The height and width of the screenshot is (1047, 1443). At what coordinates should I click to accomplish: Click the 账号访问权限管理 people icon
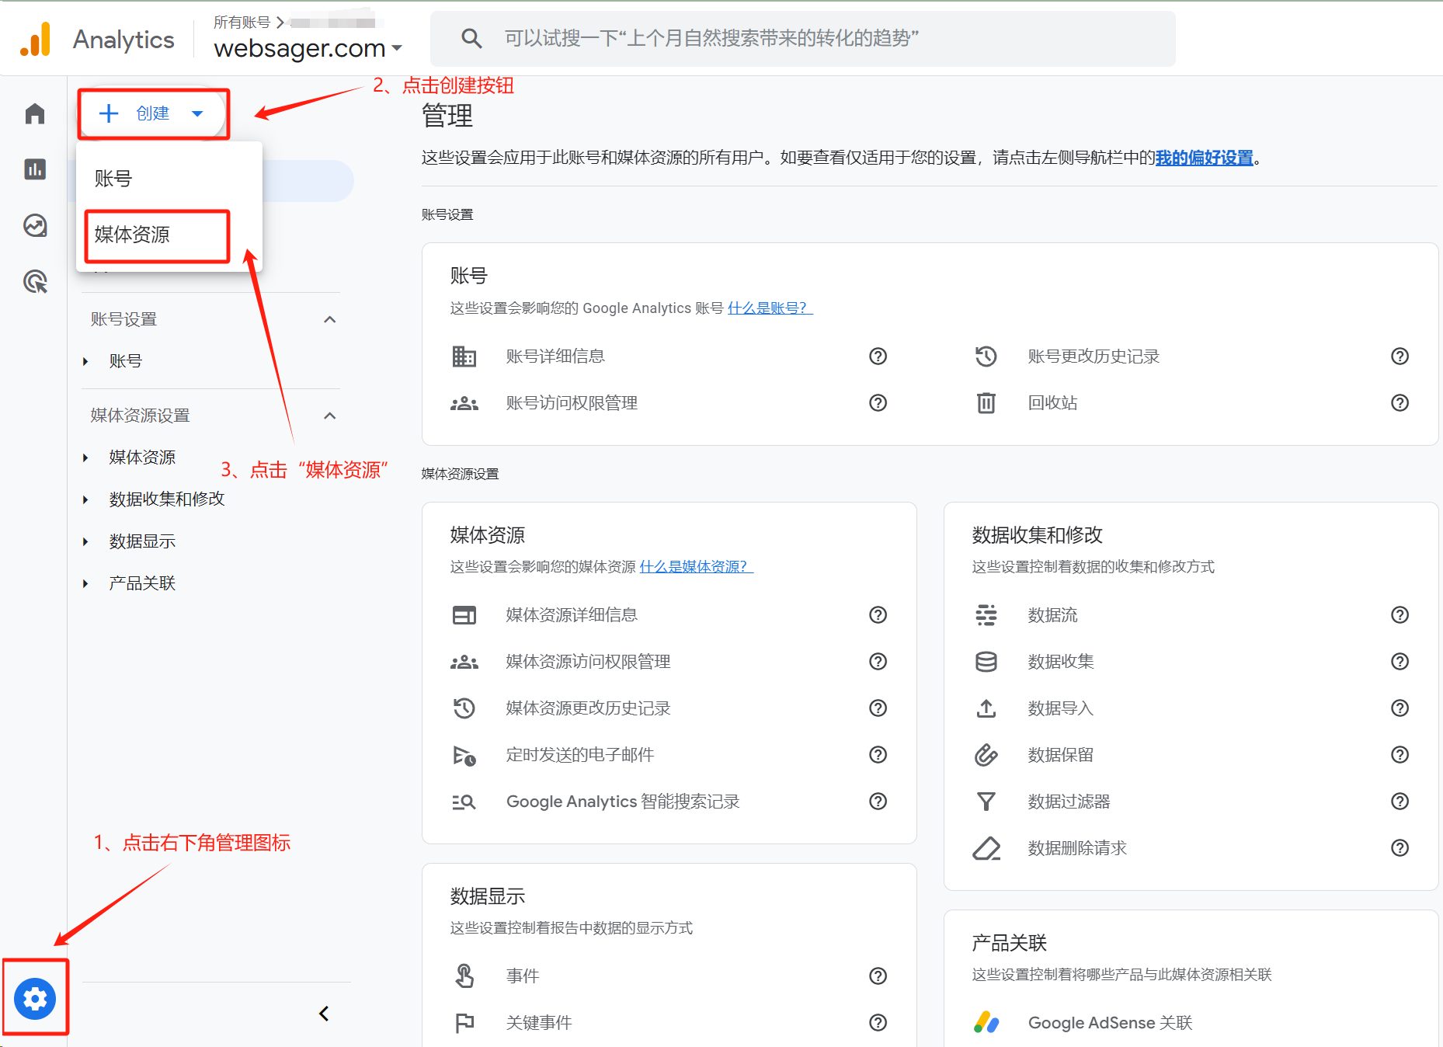(x=464, y=403)
